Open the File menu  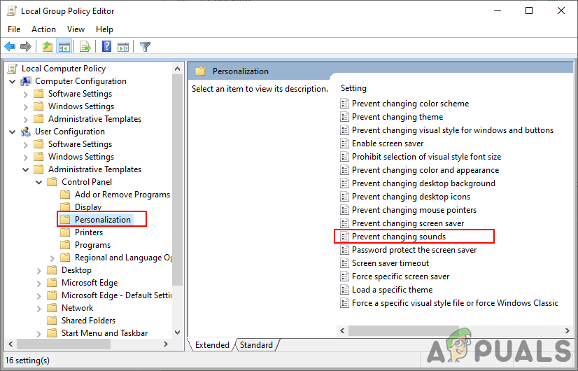pyautogui.click(x=14, y=29)
